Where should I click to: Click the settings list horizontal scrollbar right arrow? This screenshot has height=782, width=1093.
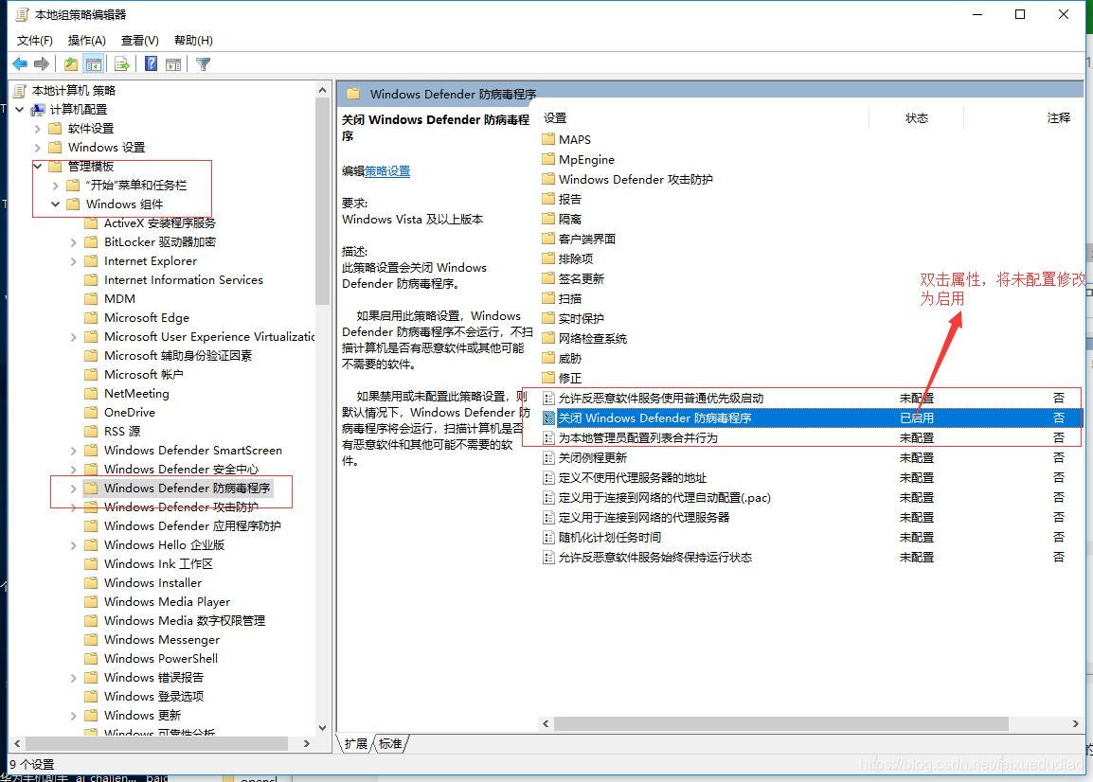[1076, 724]
